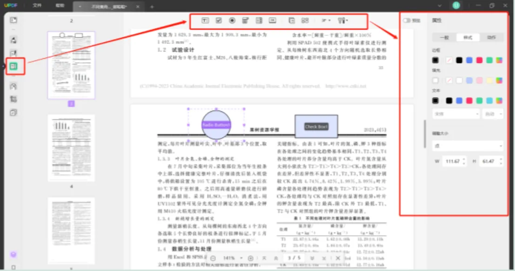
Task: Choose no border color (slashed swatch)
Action: point(449,60)
